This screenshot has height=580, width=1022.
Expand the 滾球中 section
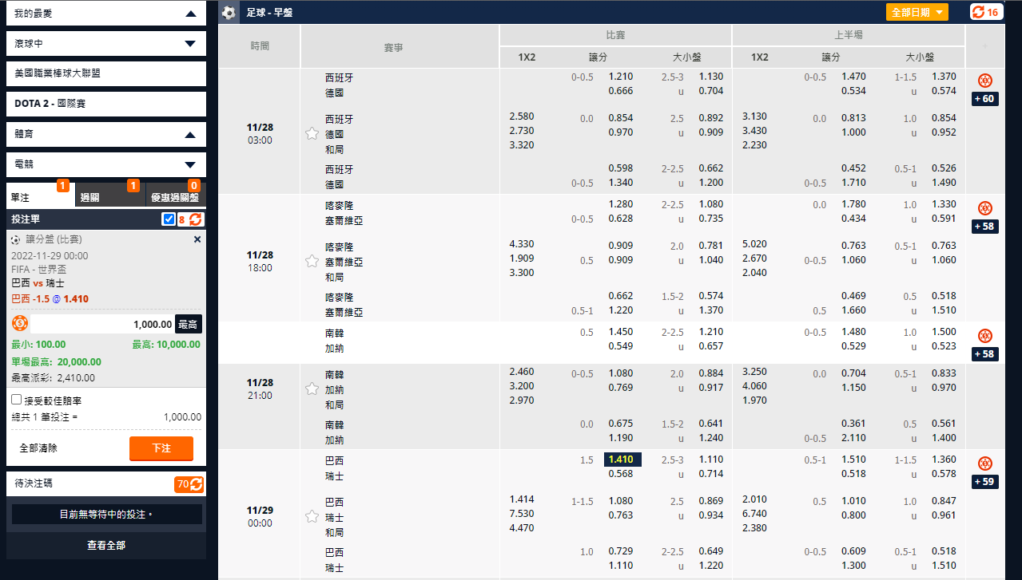click(190, 44)
